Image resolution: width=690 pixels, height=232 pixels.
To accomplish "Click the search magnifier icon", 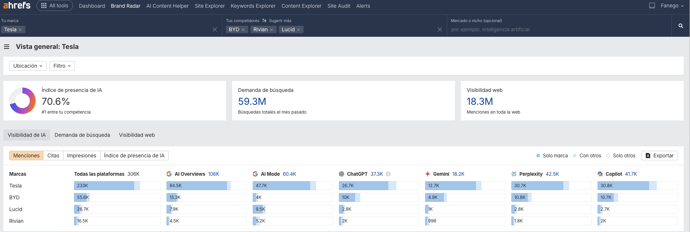I will point(680,26).
